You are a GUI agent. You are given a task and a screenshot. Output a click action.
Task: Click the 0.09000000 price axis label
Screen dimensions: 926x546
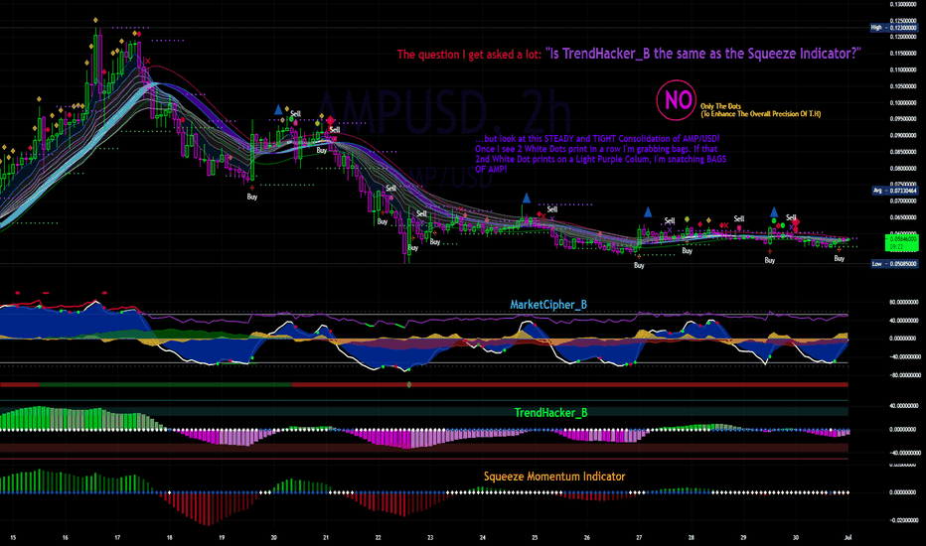point(903,135)
